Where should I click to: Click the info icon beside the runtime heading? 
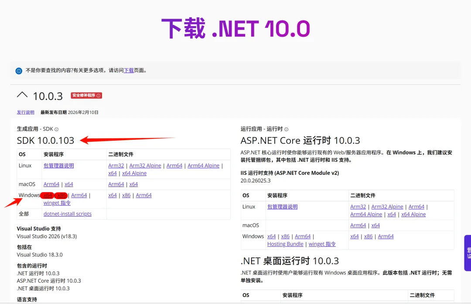pos(286,129)
